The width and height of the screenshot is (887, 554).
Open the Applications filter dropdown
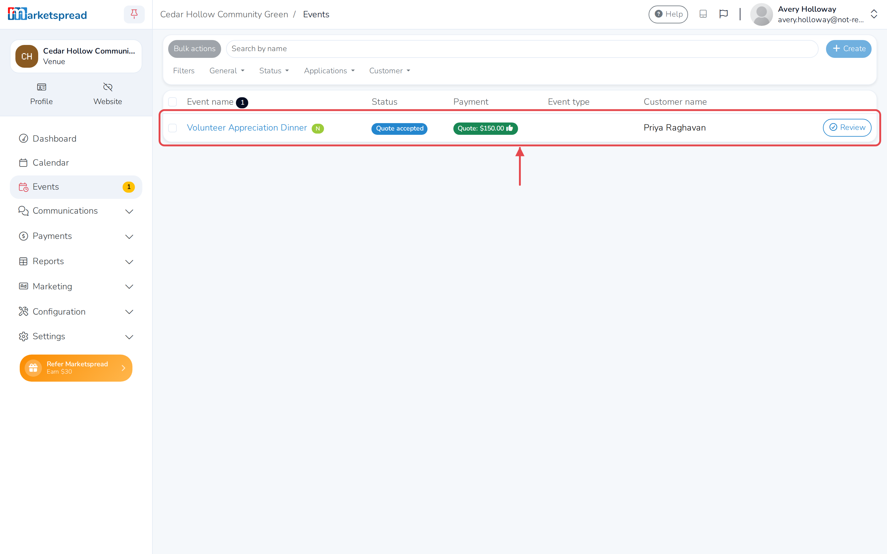click(329, 71)
